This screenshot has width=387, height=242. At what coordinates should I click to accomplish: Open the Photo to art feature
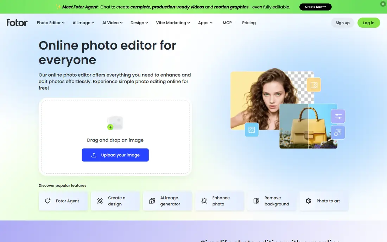324,201
